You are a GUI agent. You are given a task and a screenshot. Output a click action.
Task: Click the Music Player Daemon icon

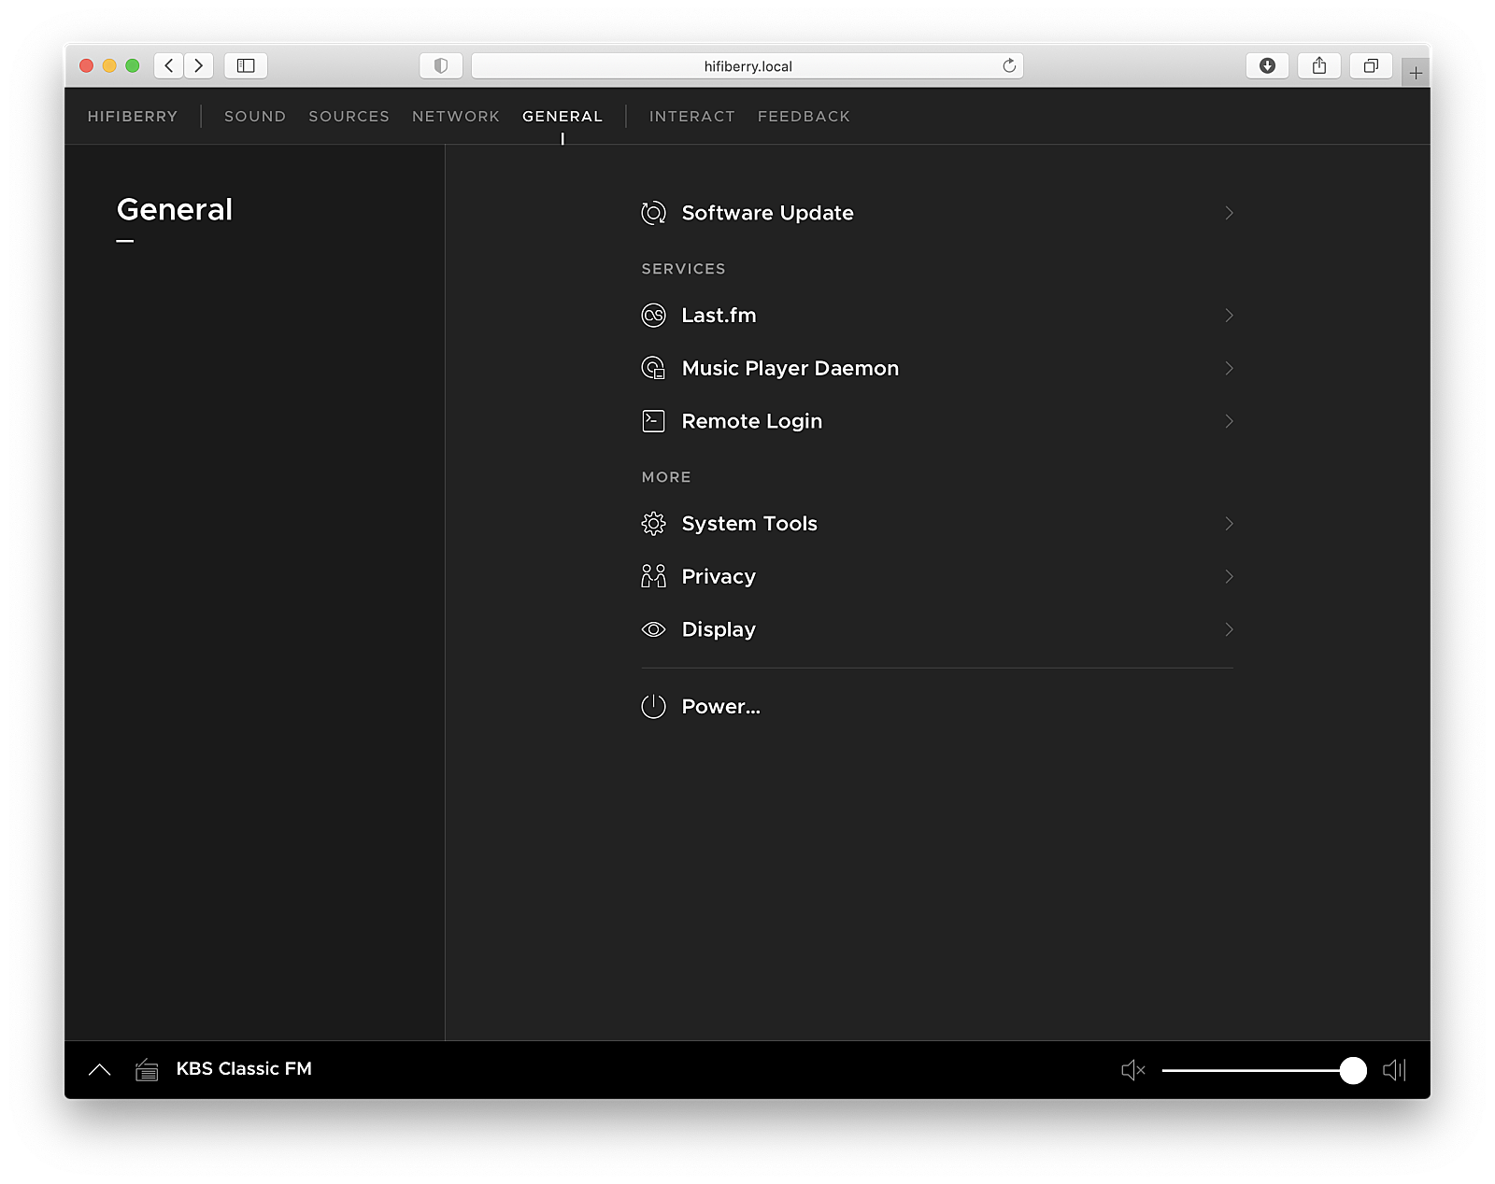tap(653, 368)
